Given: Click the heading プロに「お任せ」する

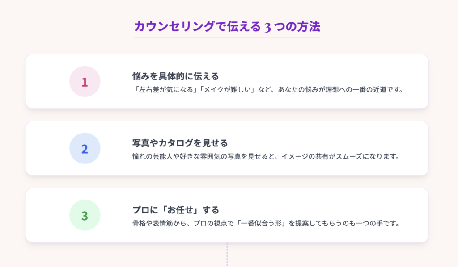Looking at the screenshot, I should tap(175, 210).
